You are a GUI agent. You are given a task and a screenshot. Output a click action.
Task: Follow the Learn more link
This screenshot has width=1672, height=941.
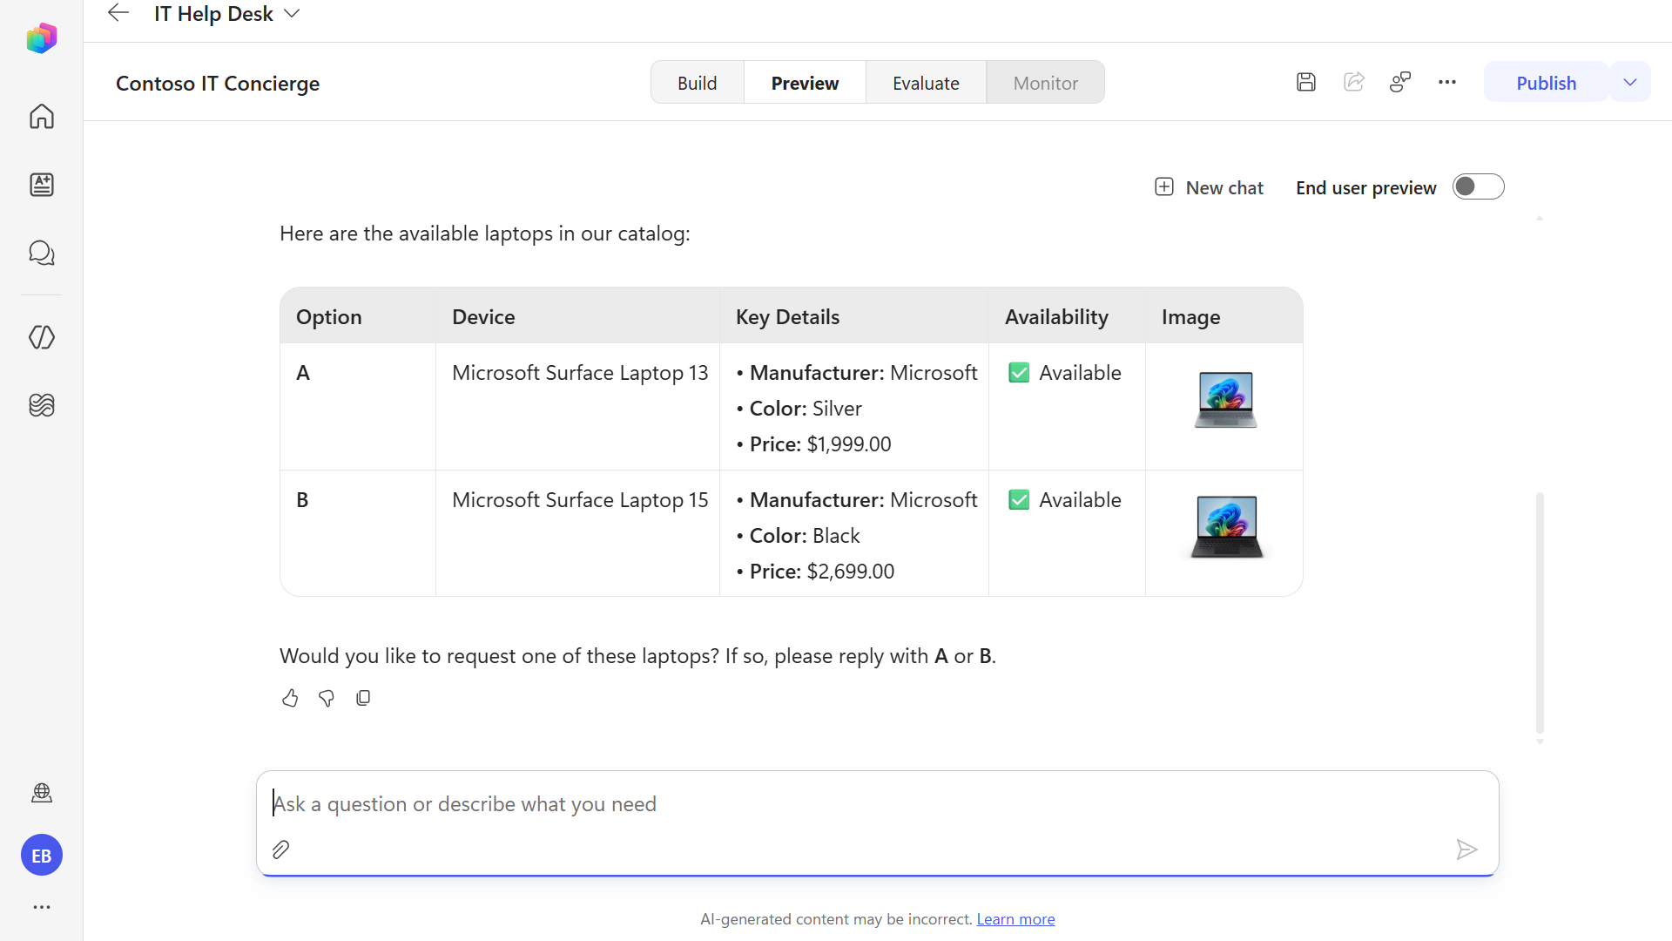(1015, 919)
